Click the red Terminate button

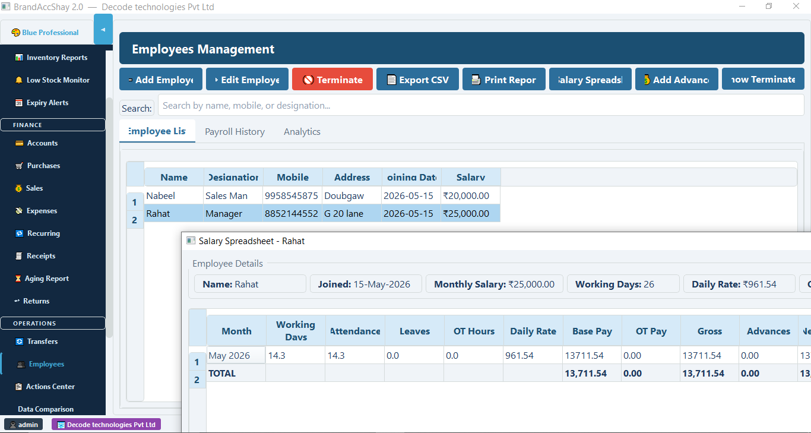(x=332, y=80)
